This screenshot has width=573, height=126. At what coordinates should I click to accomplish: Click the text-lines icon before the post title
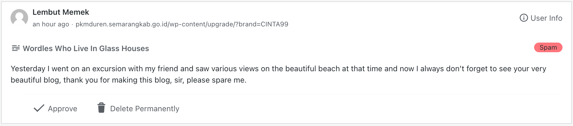(16, 48)
